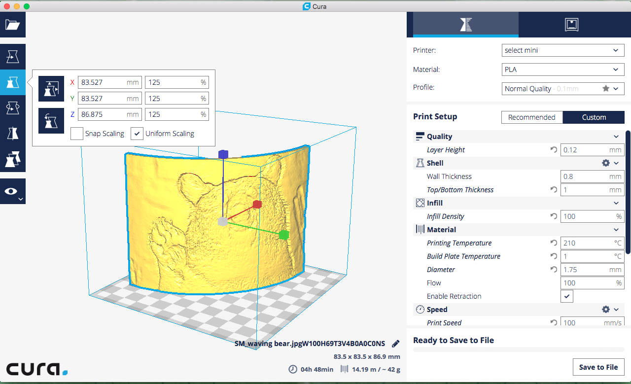Reset Top/Bottom Thickness with the revert arrow
The image size is (631, 384).
[554, 190]
